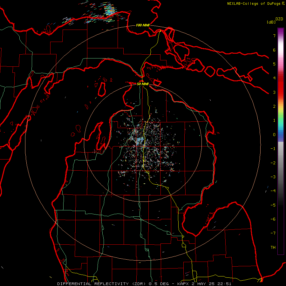This screenshot has width=286, height=286.
Task: Click the DZD label above the color scale
Action: point(279,19)
